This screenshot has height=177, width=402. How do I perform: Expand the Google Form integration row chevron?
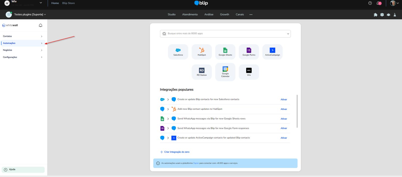[x=168, y=128]
